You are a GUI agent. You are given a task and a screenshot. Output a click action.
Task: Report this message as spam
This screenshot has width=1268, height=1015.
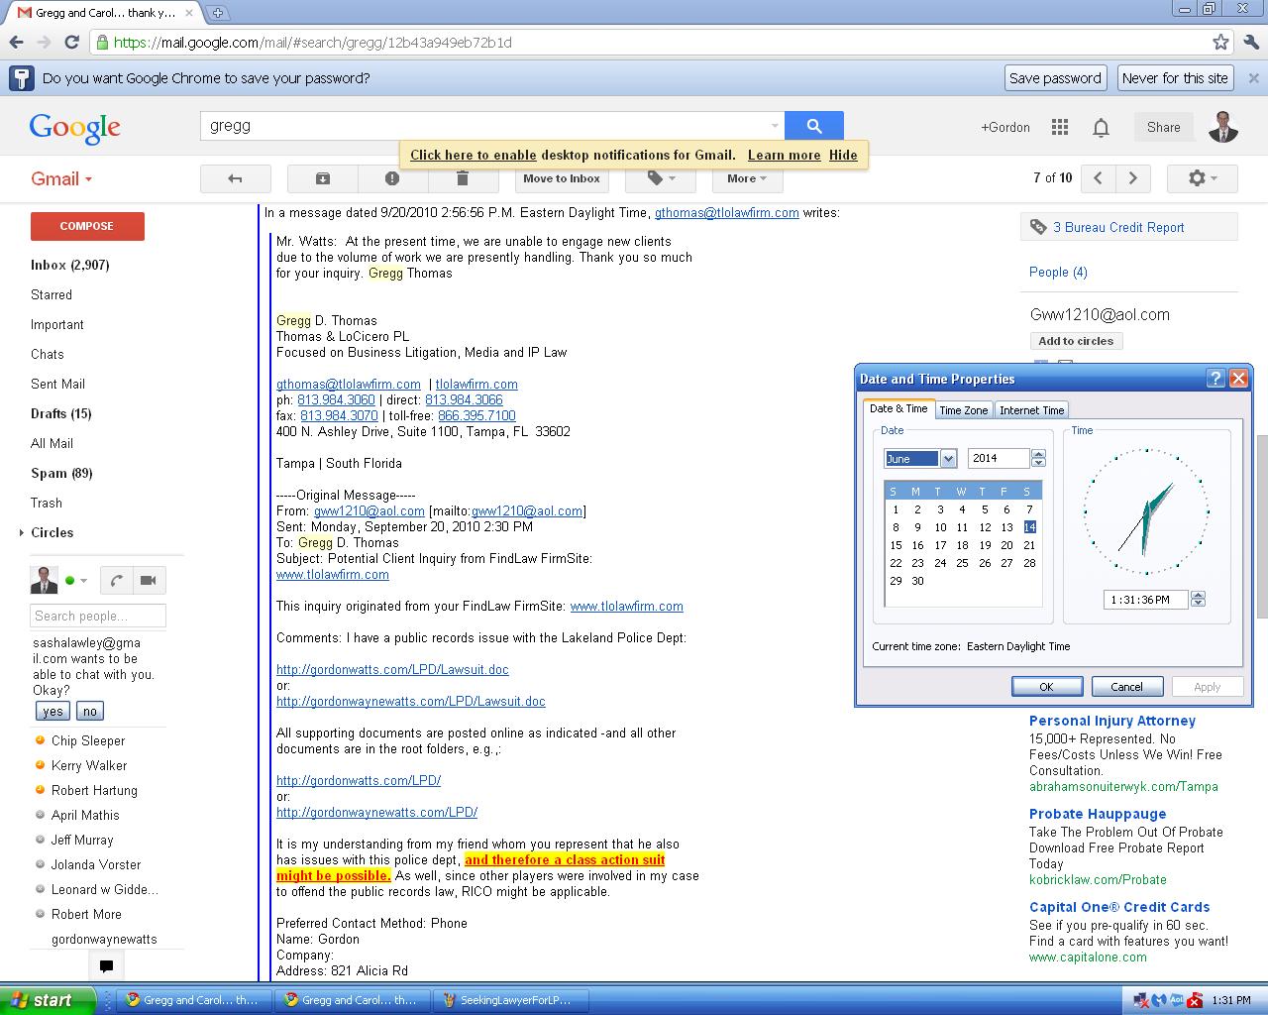(392, 178)
